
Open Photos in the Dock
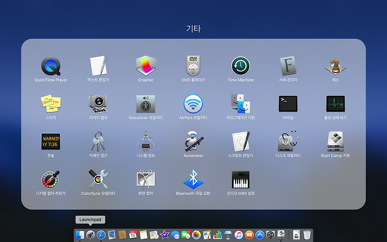(196, 235)
